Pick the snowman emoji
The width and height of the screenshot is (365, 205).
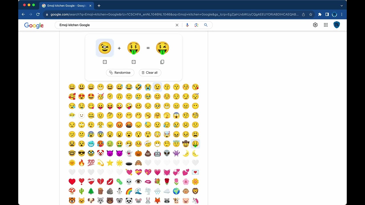(119, 191)
